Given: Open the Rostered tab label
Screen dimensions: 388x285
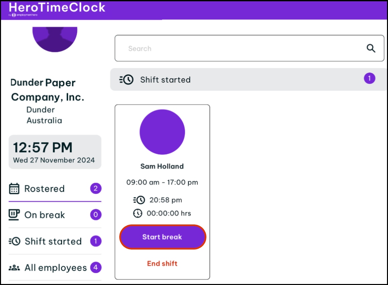Looking at the screenshot, I should [44, 189].
